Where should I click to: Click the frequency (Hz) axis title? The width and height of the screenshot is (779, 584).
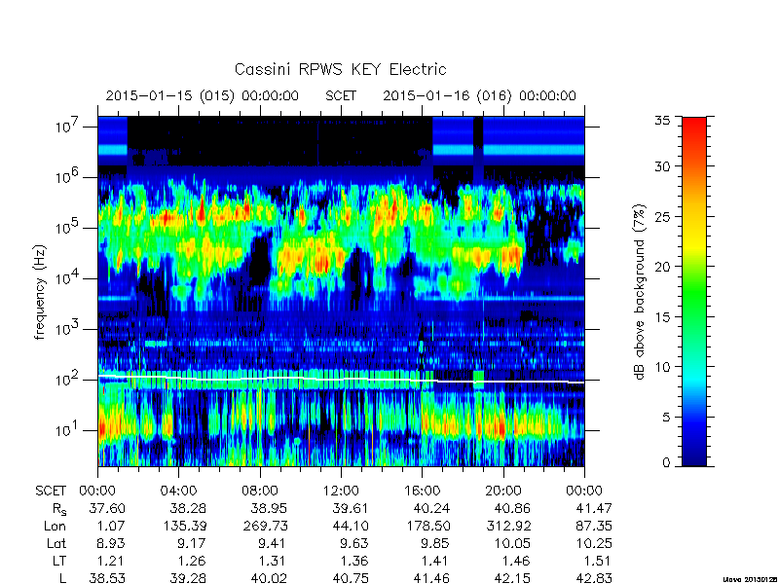click(x=40, y=292)
